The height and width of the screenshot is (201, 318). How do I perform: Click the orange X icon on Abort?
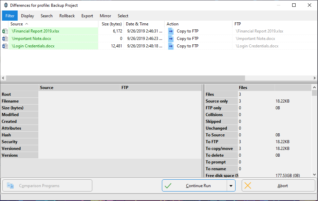248,186
